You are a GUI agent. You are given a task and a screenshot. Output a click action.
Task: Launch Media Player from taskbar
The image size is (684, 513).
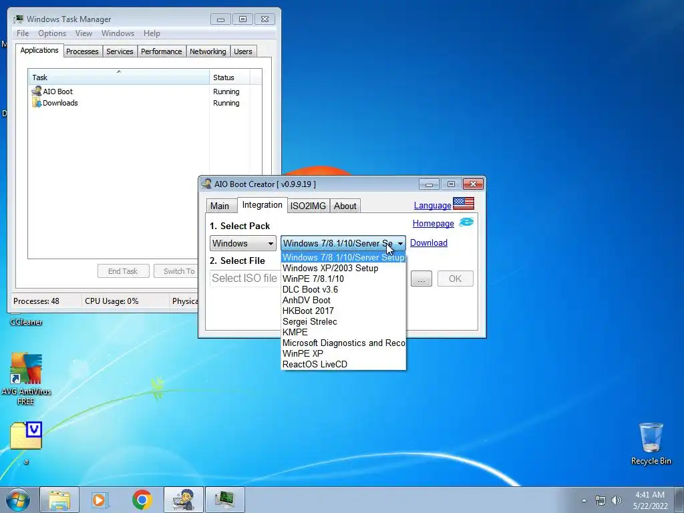pos(100,500)
